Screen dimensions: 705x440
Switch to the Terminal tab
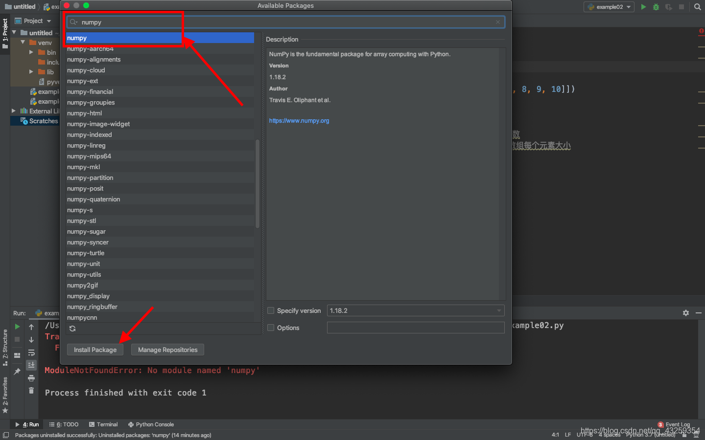[x=103, y=424]
